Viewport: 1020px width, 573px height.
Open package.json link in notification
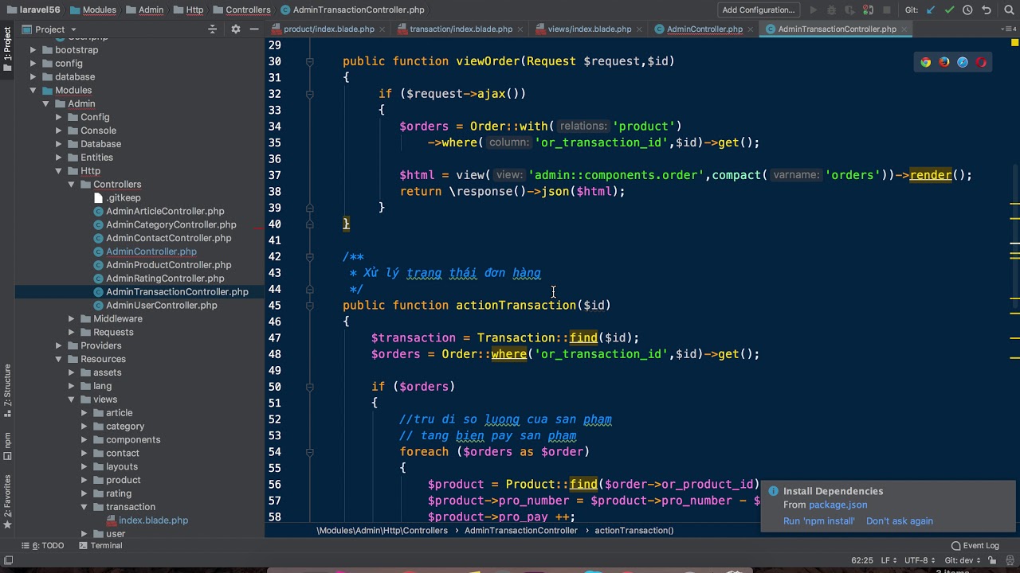[838, 505]
